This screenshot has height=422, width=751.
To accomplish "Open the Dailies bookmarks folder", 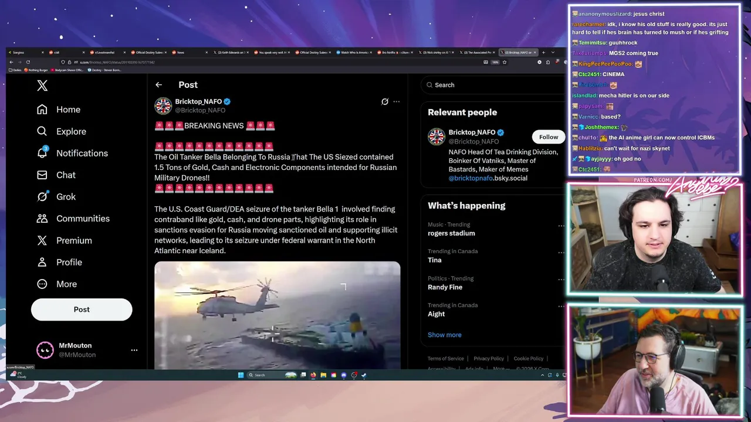I will coord(16,70).
